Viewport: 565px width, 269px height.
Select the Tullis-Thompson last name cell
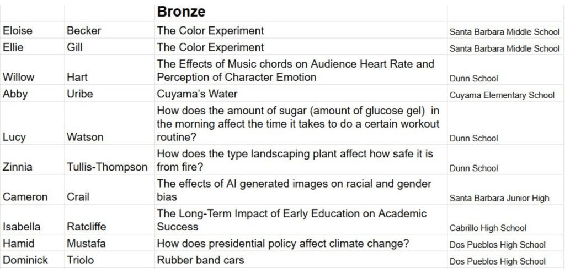[x=107, y=167]
